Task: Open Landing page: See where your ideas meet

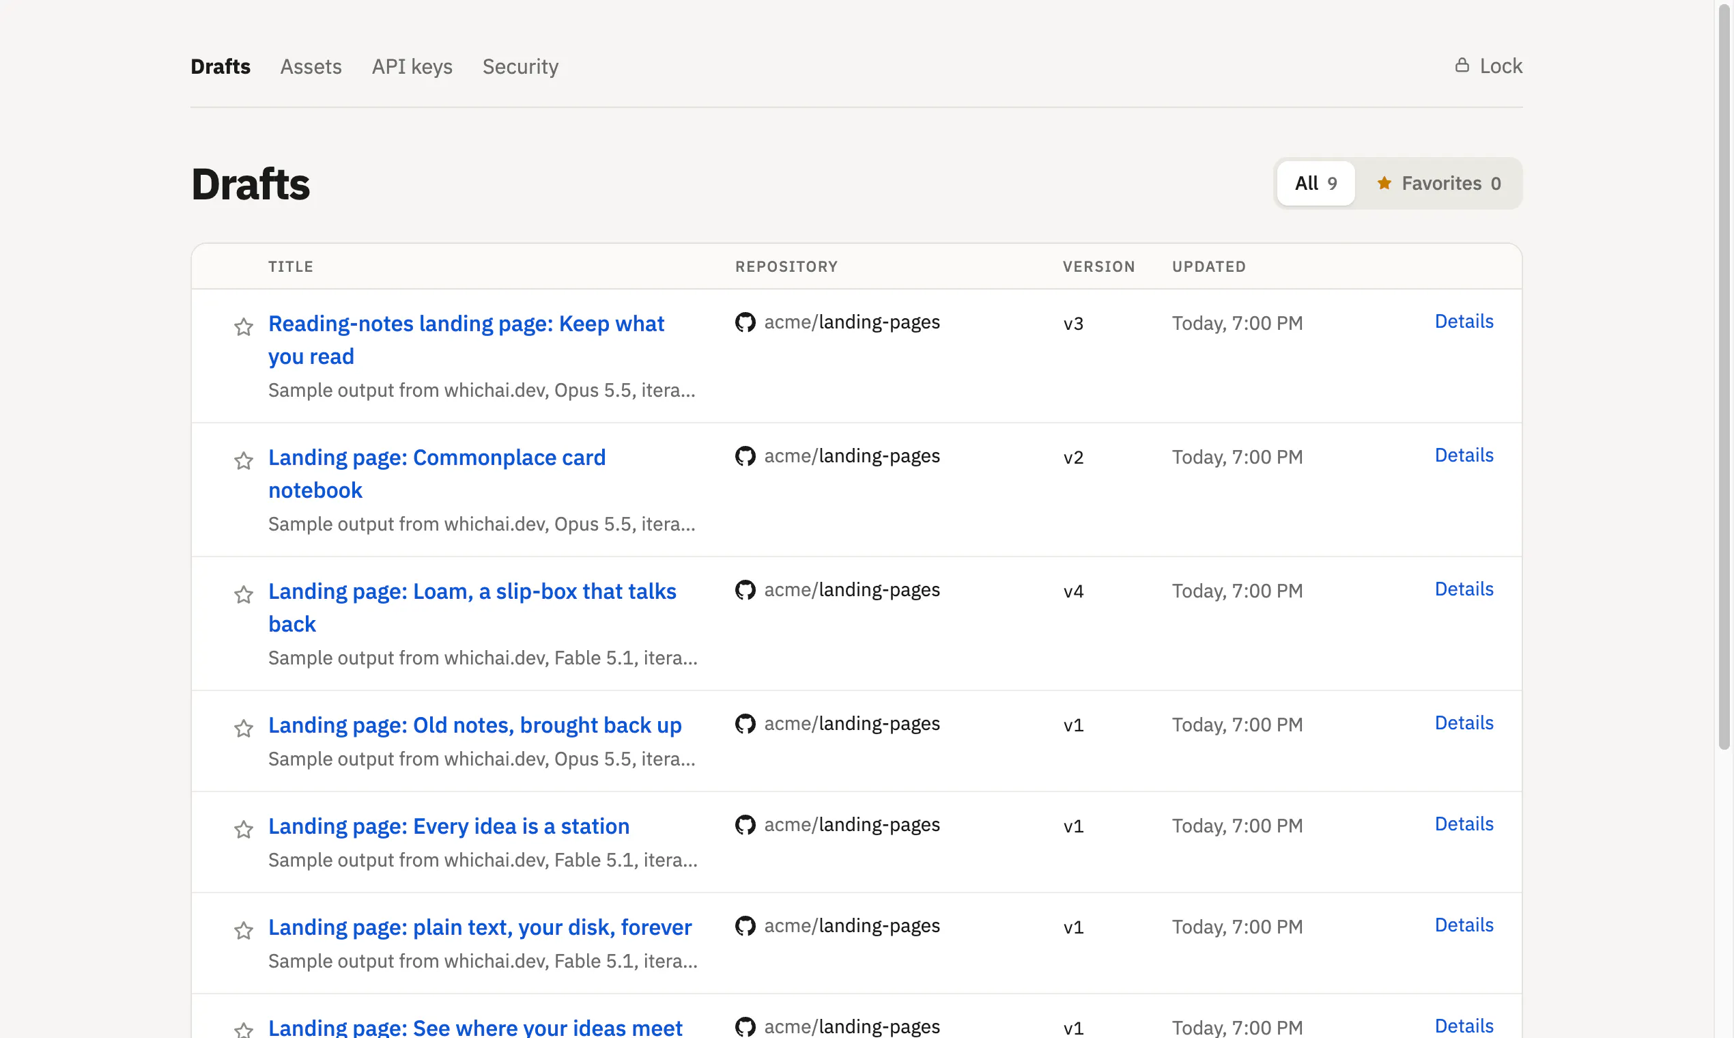Action: [474, 1027]
